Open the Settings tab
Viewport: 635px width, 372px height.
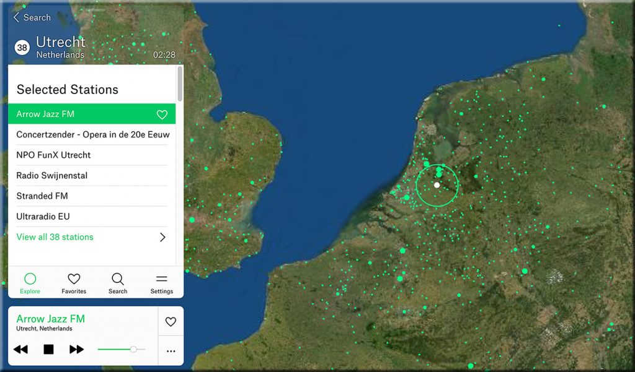(x=162, y=283)
